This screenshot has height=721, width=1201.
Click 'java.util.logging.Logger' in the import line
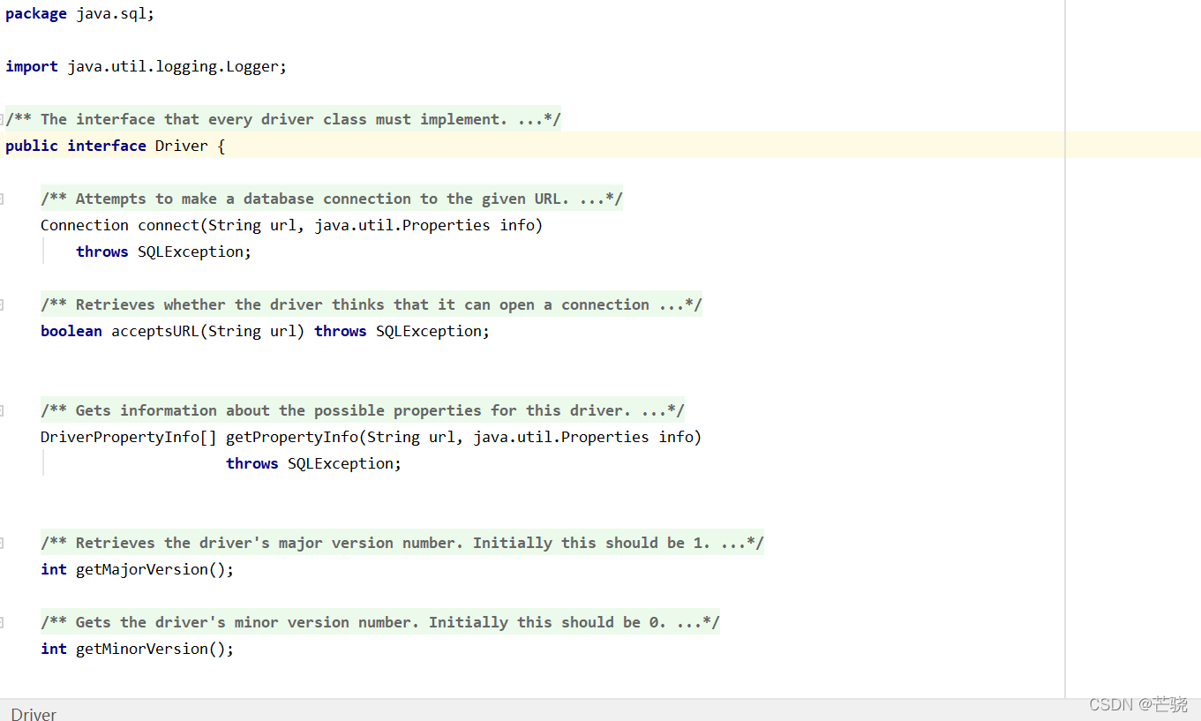click(173, 66)
